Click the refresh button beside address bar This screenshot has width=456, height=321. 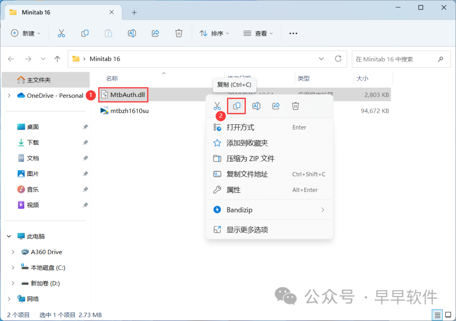pyautogui.click(x=338, y=59)
